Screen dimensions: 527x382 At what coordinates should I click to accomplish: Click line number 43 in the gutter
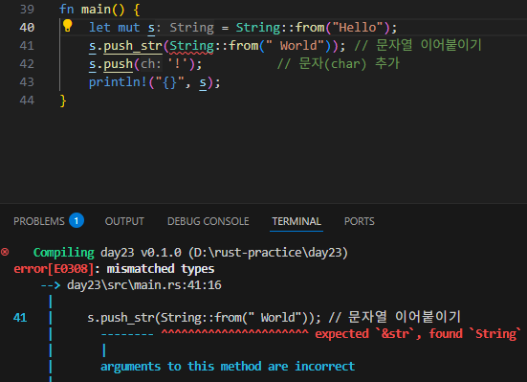pyautogui.click(x=27, y=82)
